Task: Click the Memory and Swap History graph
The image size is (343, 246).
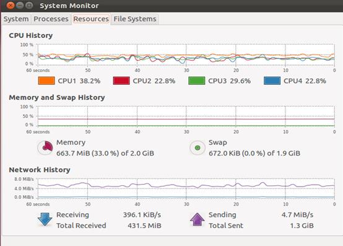Action: [x=186, y=116]
